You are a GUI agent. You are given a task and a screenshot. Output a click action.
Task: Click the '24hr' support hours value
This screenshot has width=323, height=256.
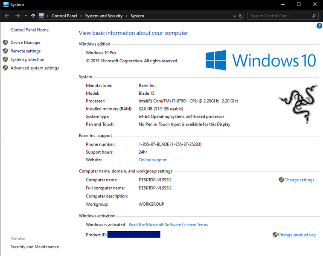tap(143, 152)
